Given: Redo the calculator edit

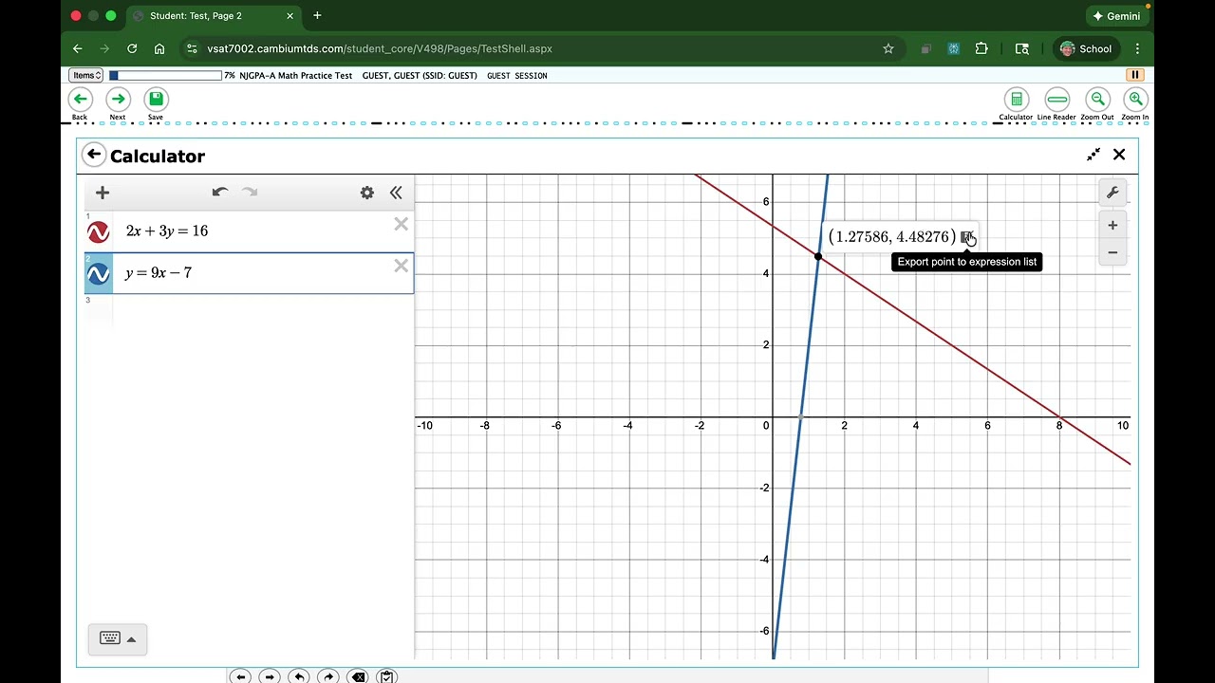Looking at the screenshot, I should (250, 193).
